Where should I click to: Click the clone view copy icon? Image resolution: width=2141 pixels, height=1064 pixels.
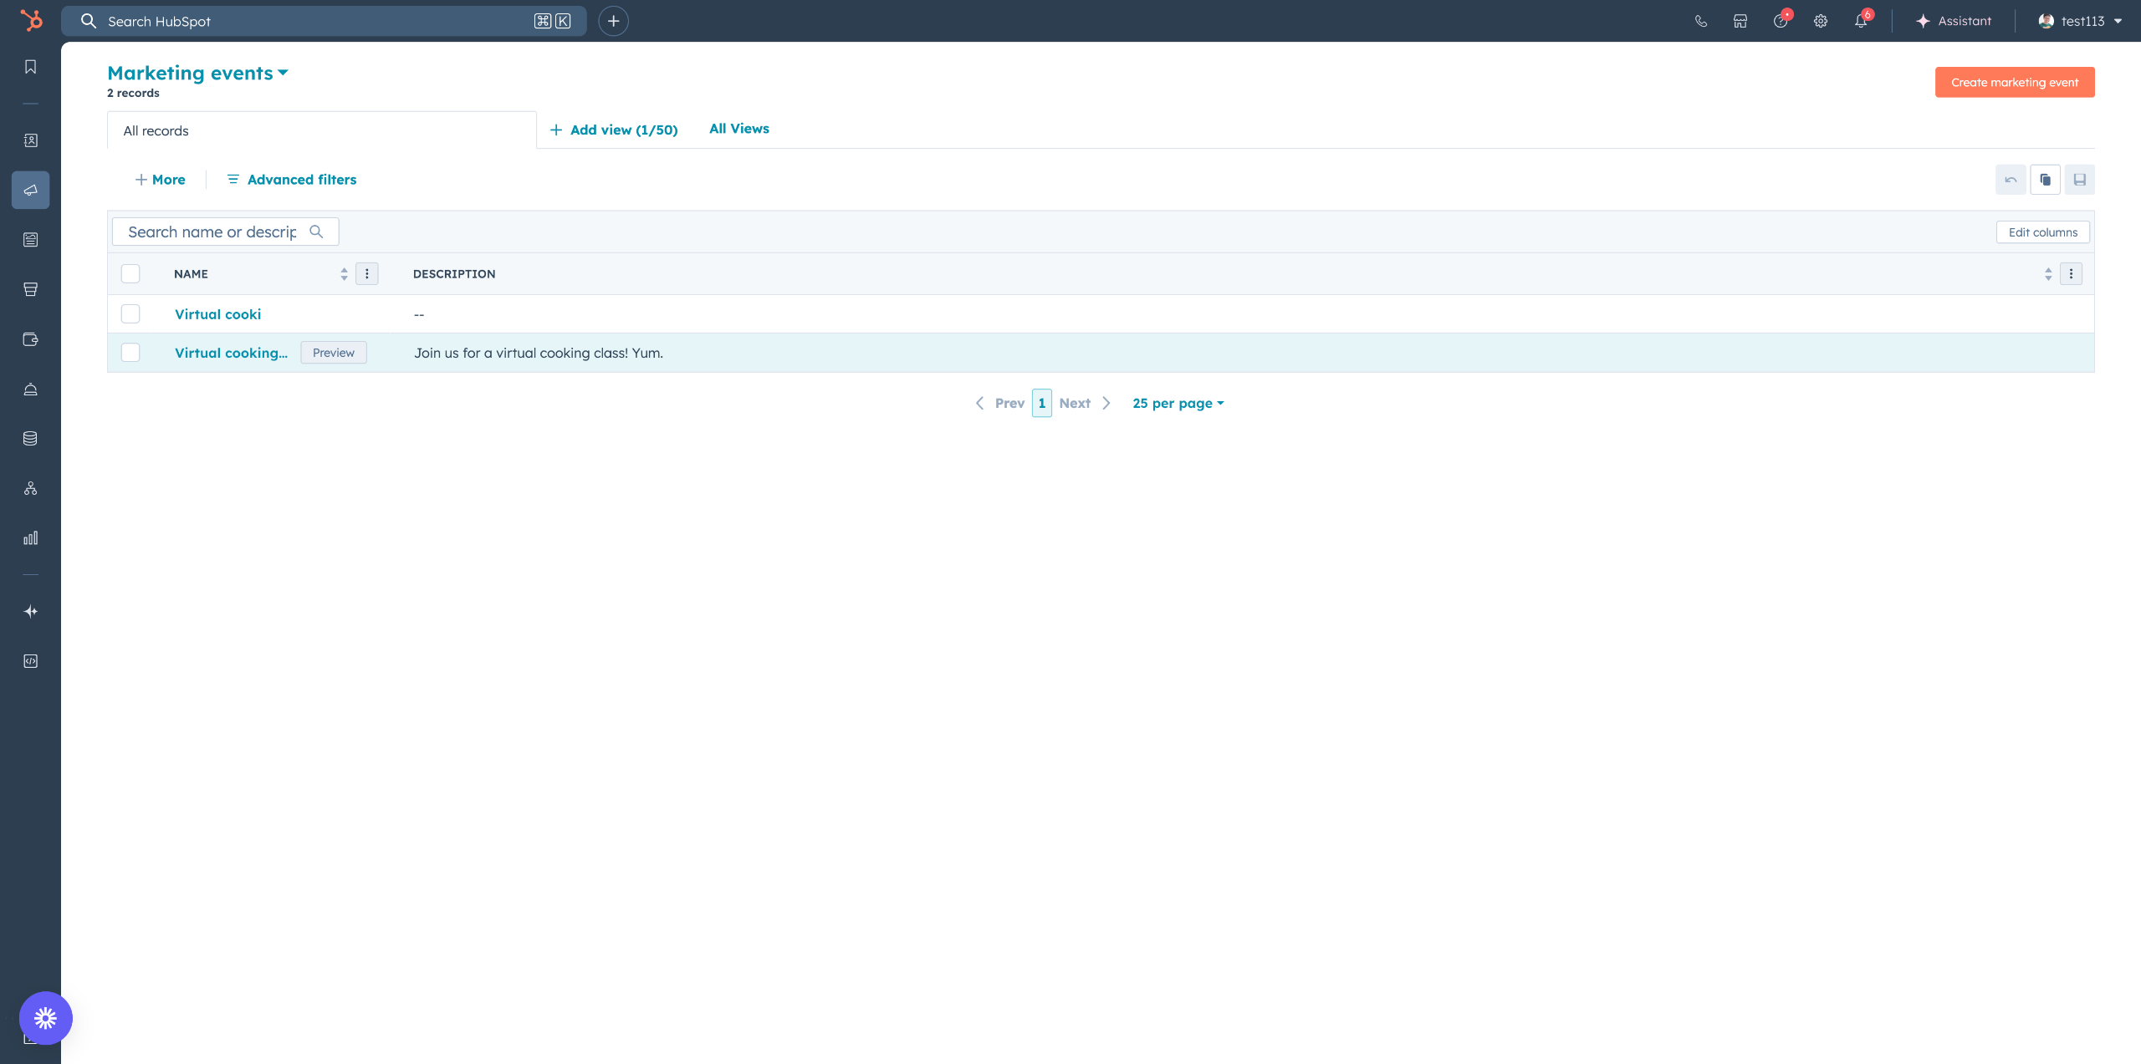[x=2045, y=180]
